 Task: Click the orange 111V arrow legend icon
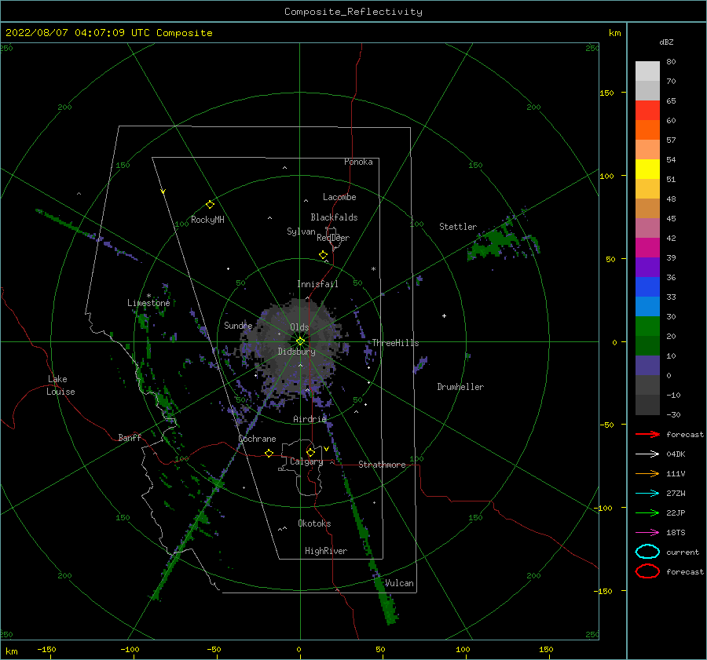pyautogui.click(x=647, y=473)
